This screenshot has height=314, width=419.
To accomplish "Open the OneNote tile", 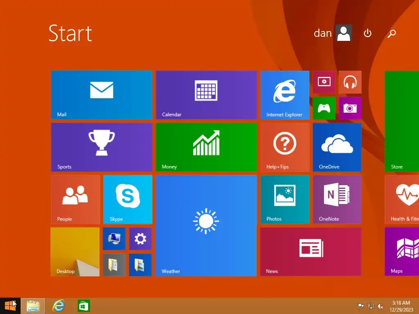I will click(337, 200).
